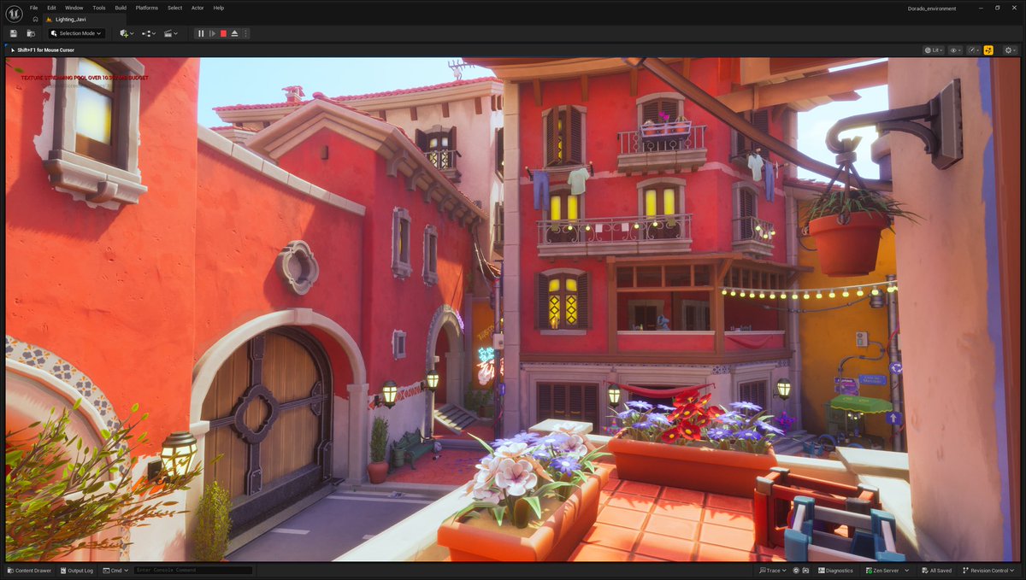
Task: Eject from the player controller
Action: 234,33
